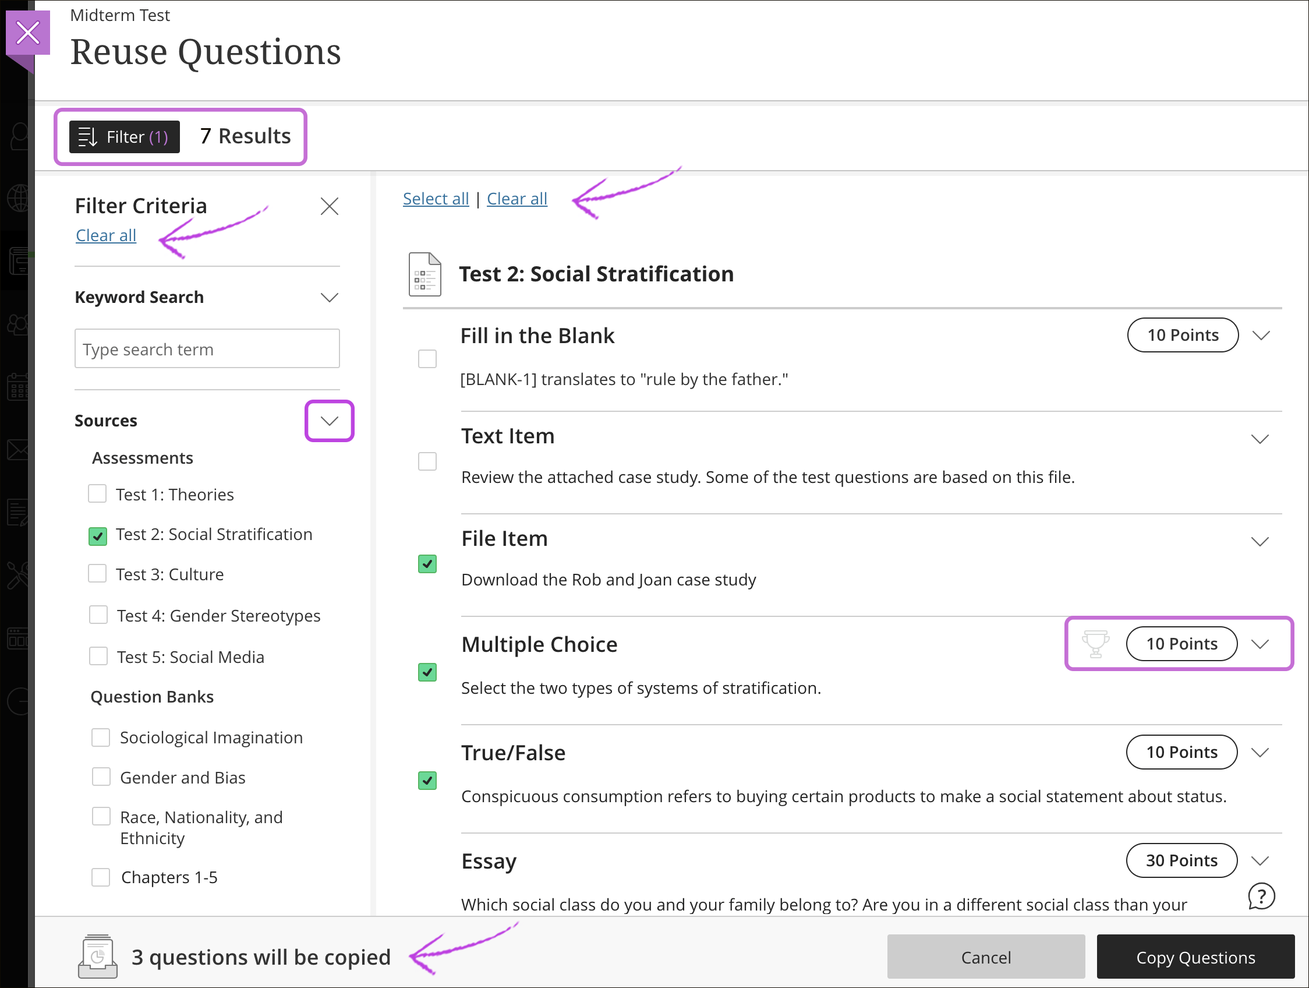Image resolution: width=1309 pixels, height=988 pixels.
Task: Open the Grades icon in the sidebar
Action: pos(17,512)
